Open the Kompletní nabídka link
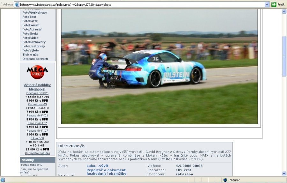Screen dimensions: 287x183 coord(37,153)
